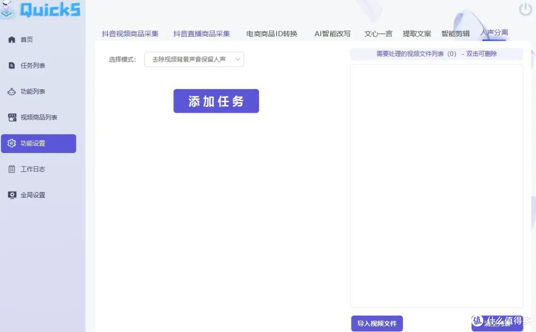This screenshot has height=332, width=536.
Task: Click the 需要处理的视频文件列表 header
Action: pyautogui.click(x=437, y=54)
